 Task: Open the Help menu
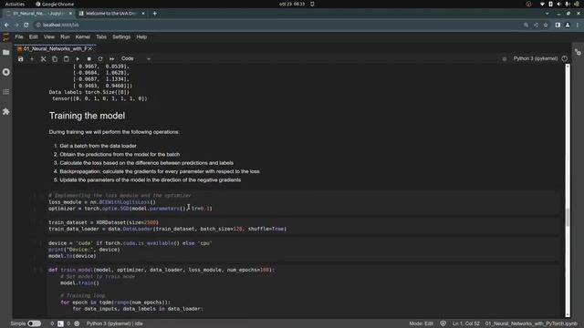[x=141, y=36]
